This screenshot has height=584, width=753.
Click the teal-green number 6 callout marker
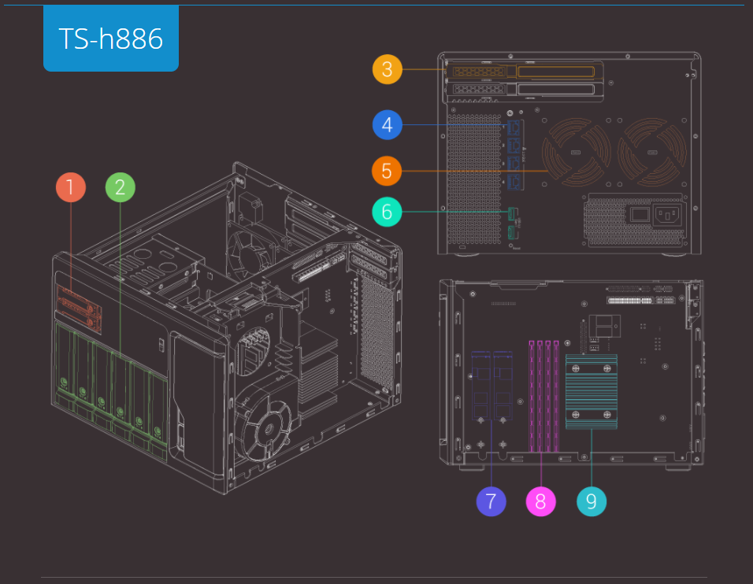[x=387, y=212]
